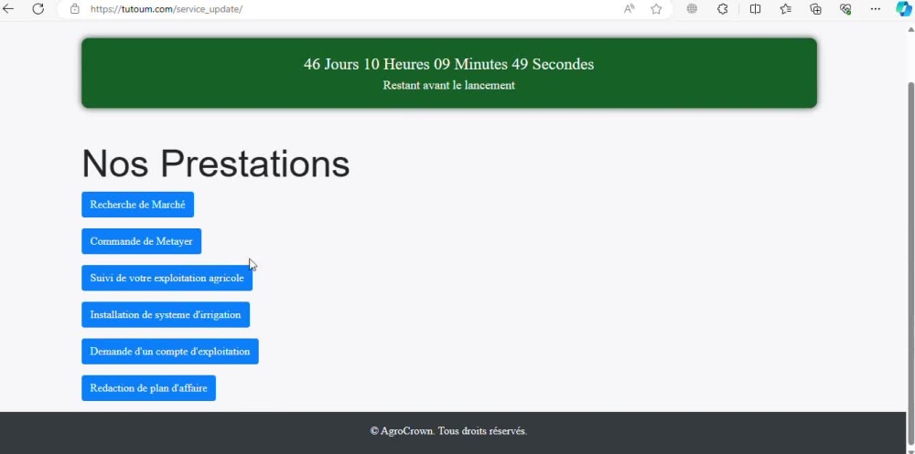The image size is (915, 454).
Task: Open Extensions puzzle icon
Action: click(x=723, y=9)
